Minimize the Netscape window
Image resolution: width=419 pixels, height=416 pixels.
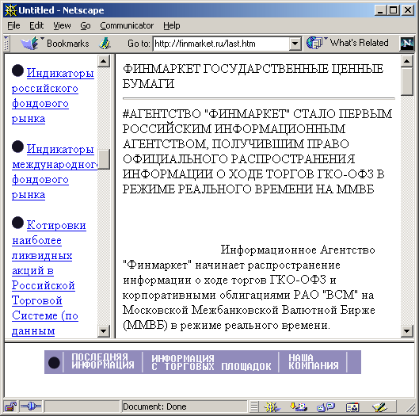(380, 10)
